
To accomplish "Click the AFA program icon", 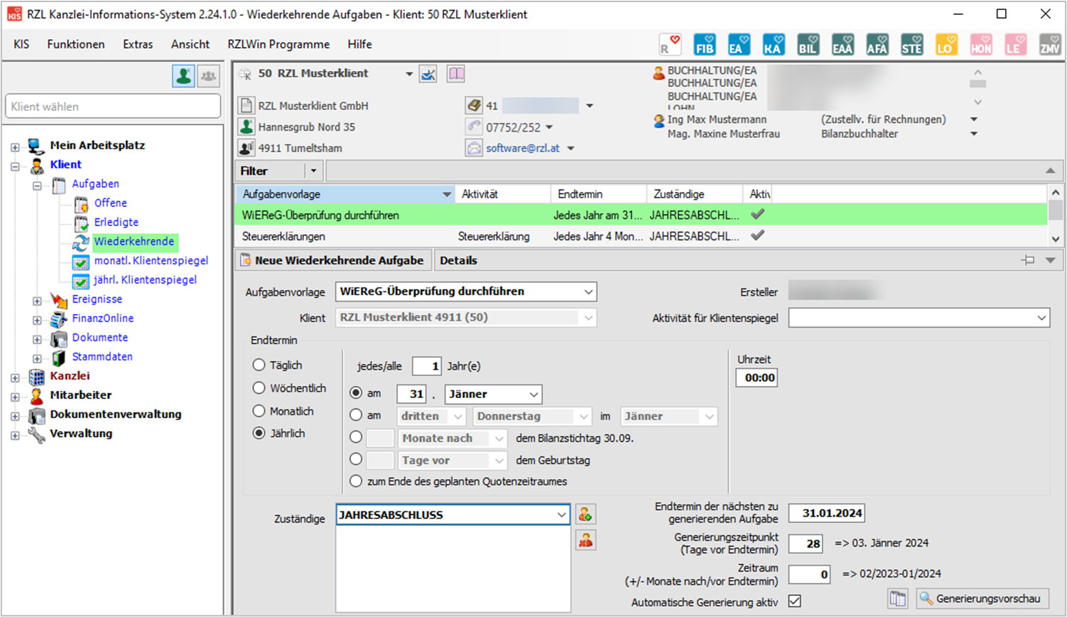I will tap(877, 45).
